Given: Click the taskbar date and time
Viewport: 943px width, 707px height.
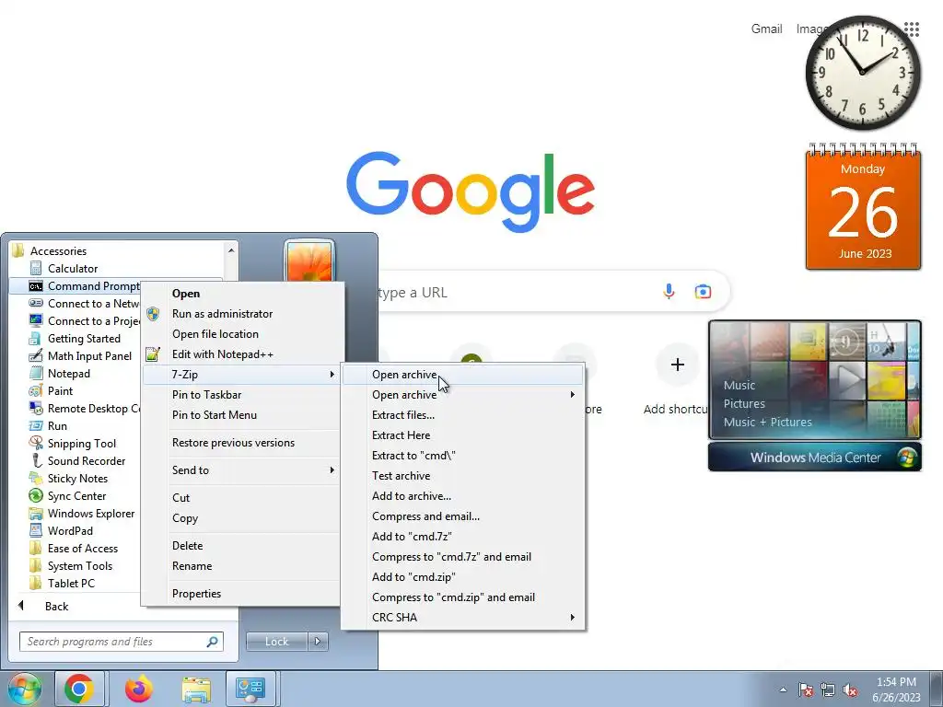Looking at the screenshot, I should click(896, 690).
